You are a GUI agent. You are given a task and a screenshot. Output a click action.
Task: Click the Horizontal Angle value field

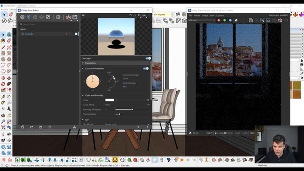125,78
